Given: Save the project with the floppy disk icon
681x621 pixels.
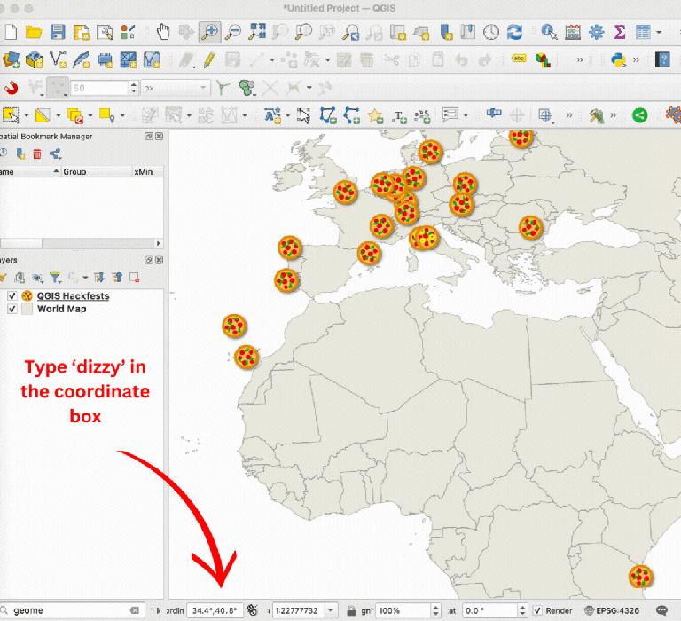Looking at the screenshot, I should [58, 32].
